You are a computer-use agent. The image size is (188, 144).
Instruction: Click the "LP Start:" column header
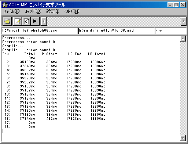click(49, 54)
